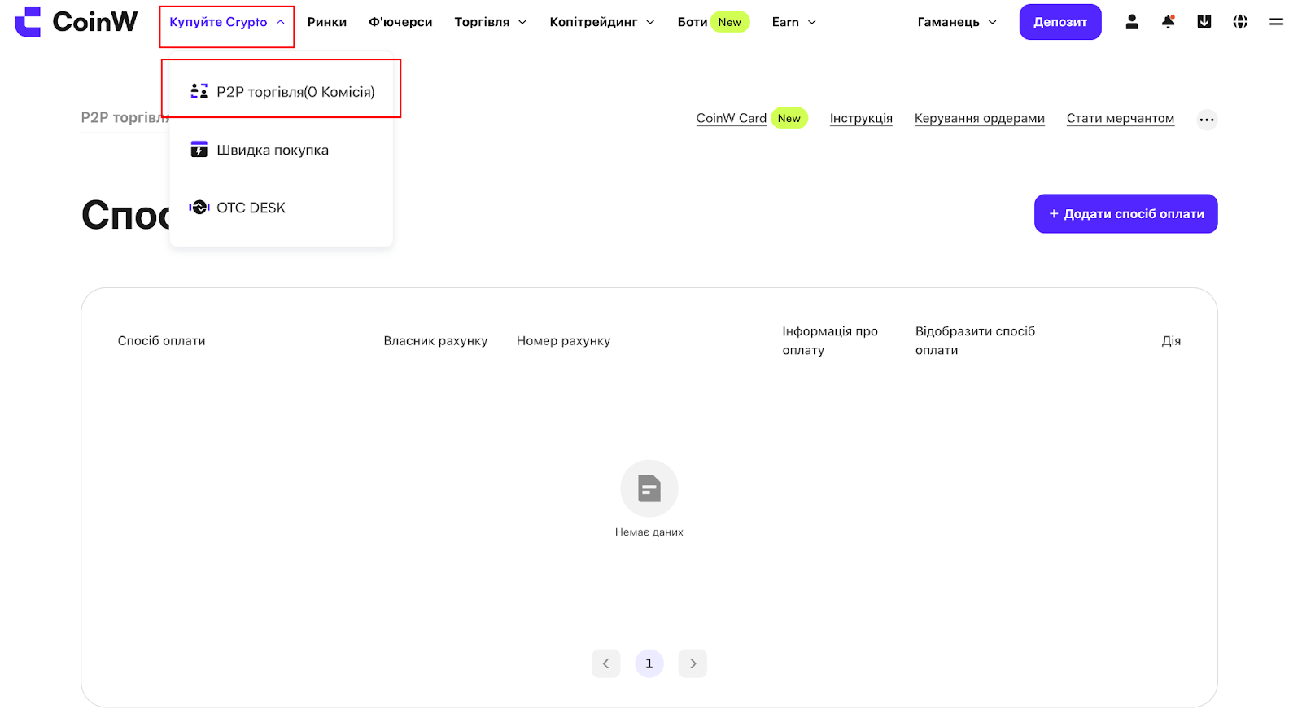The height and width of the screenshot is (709, 1302).
Task: Open Ринки in the navigation bar
Action: 326,22
